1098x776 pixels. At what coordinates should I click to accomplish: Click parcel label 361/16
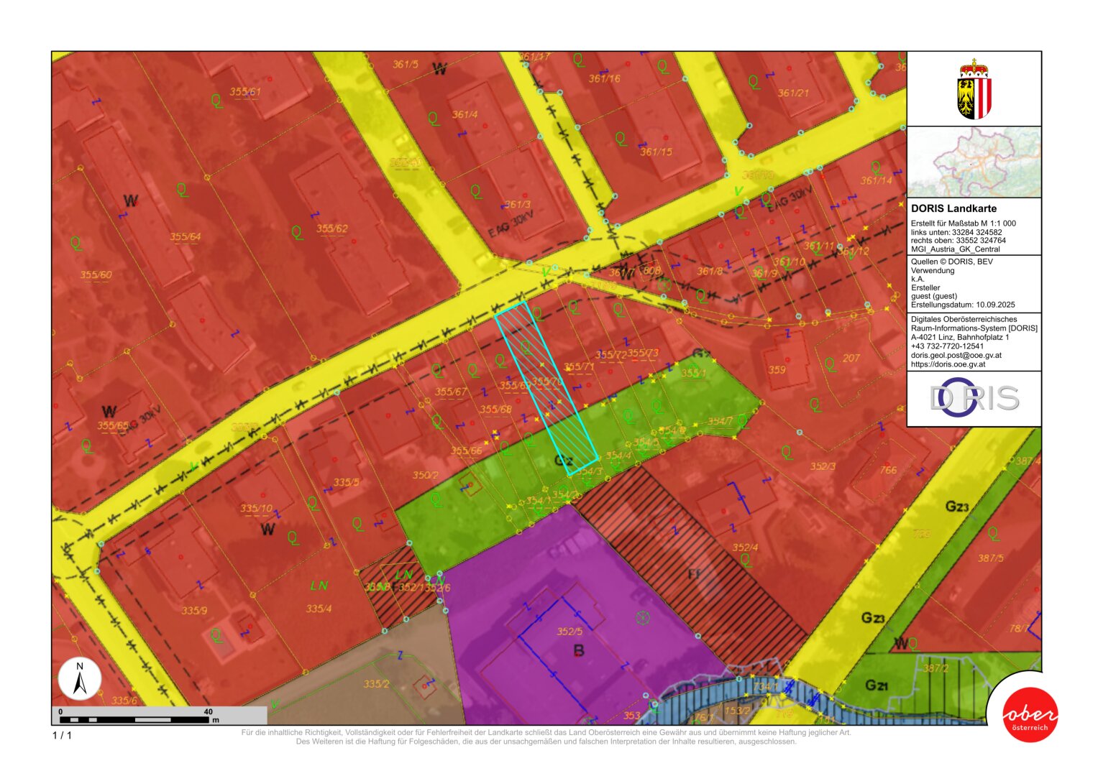[604, 78]
